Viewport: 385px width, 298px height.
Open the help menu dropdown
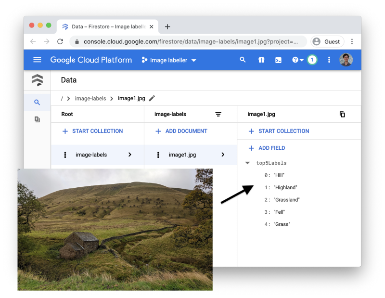[x=297, y=60]
